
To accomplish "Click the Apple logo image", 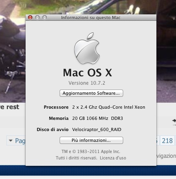I will 87,48.
